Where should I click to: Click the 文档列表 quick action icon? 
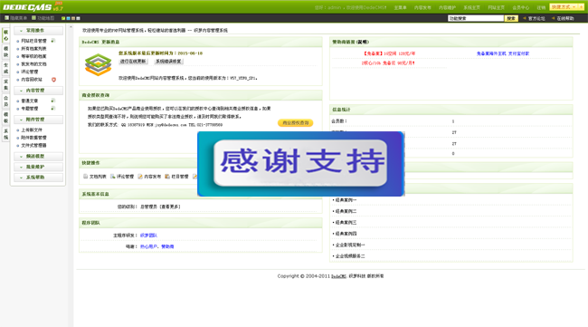[x=86, y=177]
